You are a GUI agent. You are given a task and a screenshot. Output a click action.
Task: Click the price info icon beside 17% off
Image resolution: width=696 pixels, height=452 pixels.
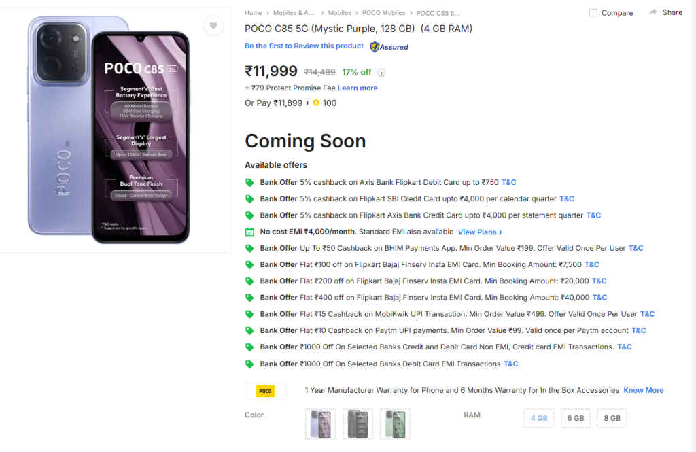click(x=381, y=73)
